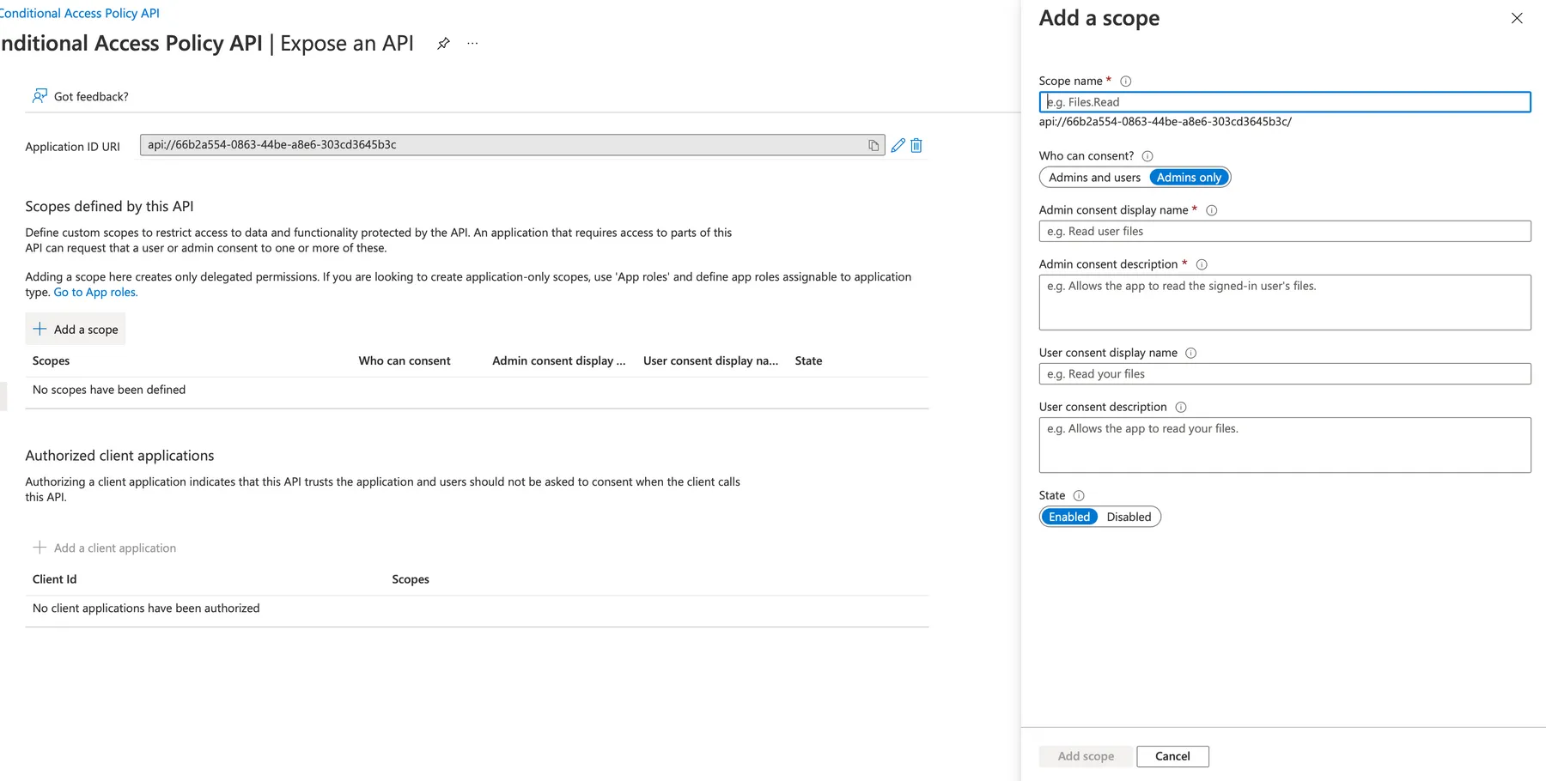
Task: Click the User consent description text area
Action: pyautogui.click(x=1285, y=445)
